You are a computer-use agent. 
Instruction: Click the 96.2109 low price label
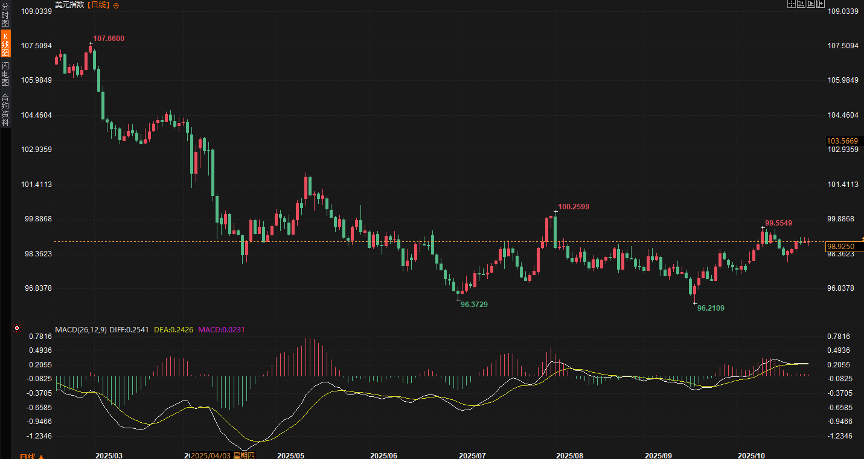point(711,308)
